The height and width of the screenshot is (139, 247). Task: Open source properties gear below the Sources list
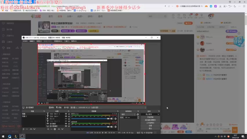pyautogui.click(x=55, y=129)
